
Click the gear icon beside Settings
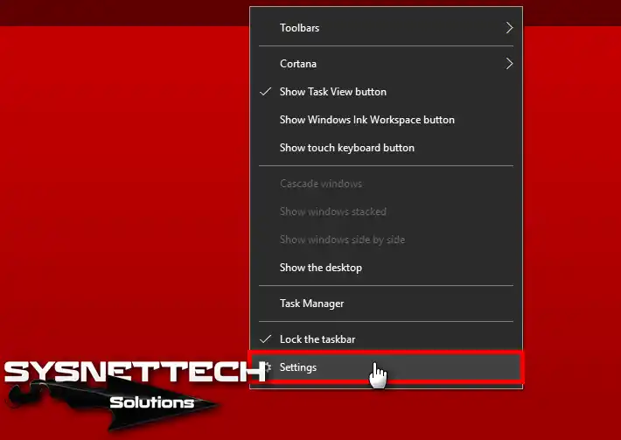[x=269, y=367]
